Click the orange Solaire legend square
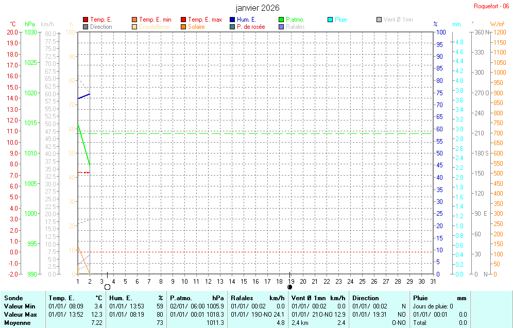Image resolution: width=513 pixels, height=328 pixels. [x=183, y=27]
